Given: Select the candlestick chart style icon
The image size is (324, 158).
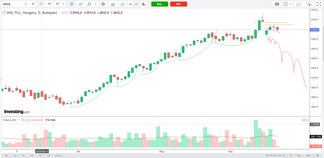Looking at the screenshot, I should pos(71,4).
